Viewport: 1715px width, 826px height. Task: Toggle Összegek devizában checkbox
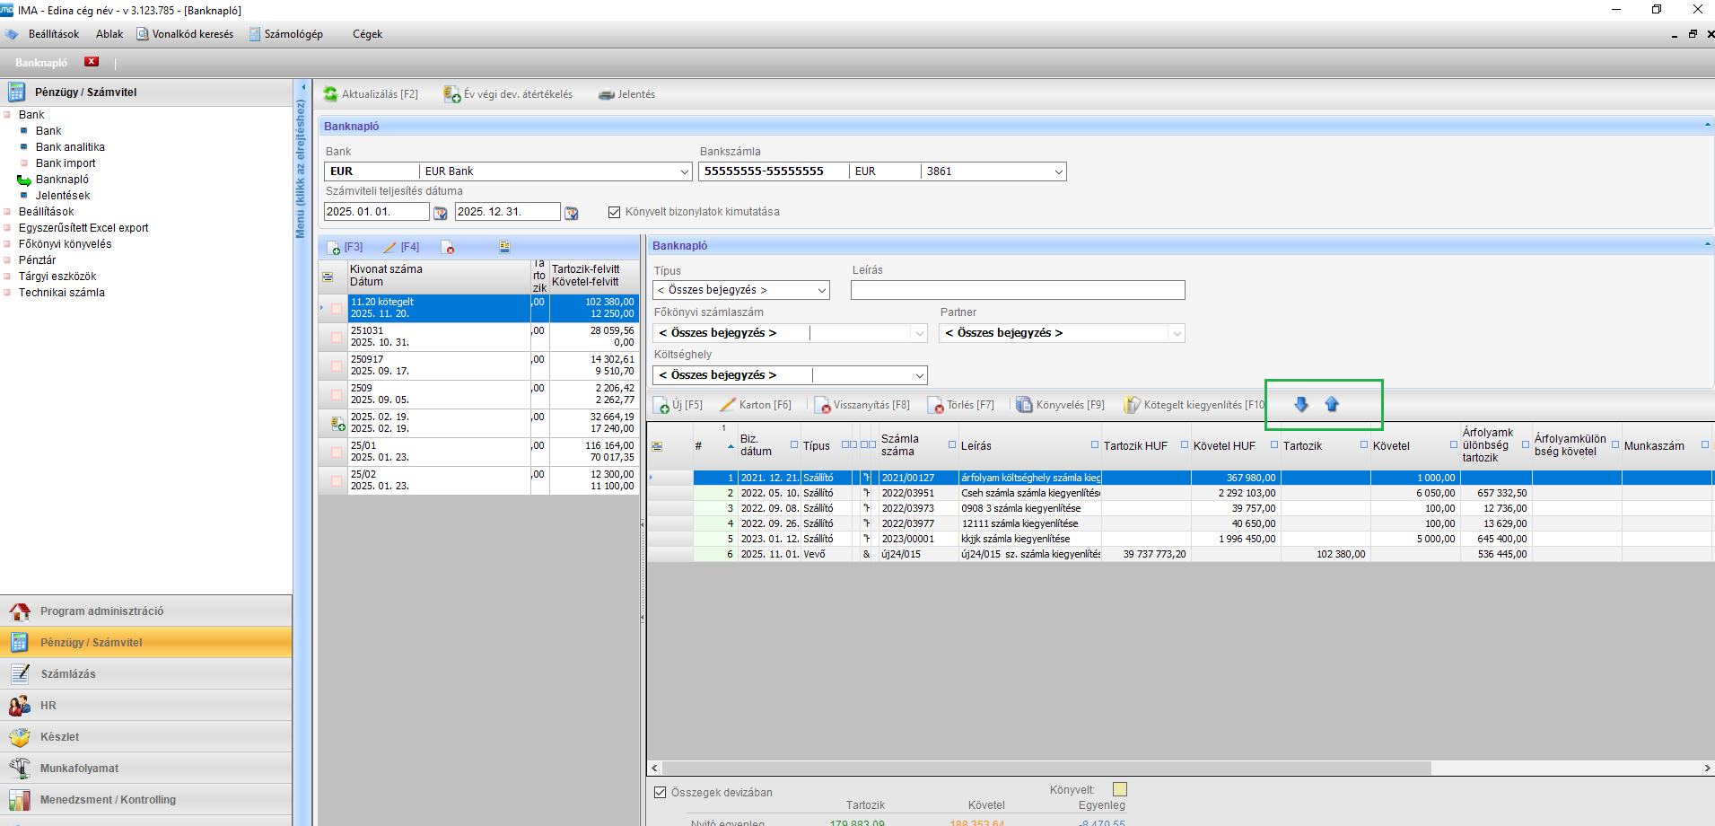tap(661, 793)
